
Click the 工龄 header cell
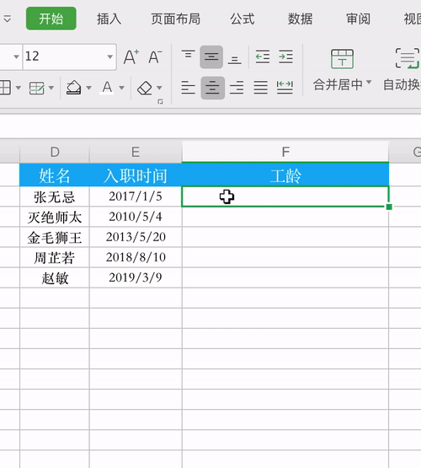pyautogui.click(x=285, y=175)
